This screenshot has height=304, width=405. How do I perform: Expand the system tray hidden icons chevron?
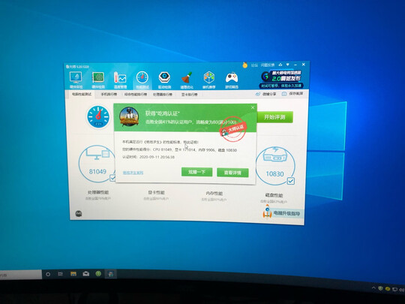[x=373, y=287]
